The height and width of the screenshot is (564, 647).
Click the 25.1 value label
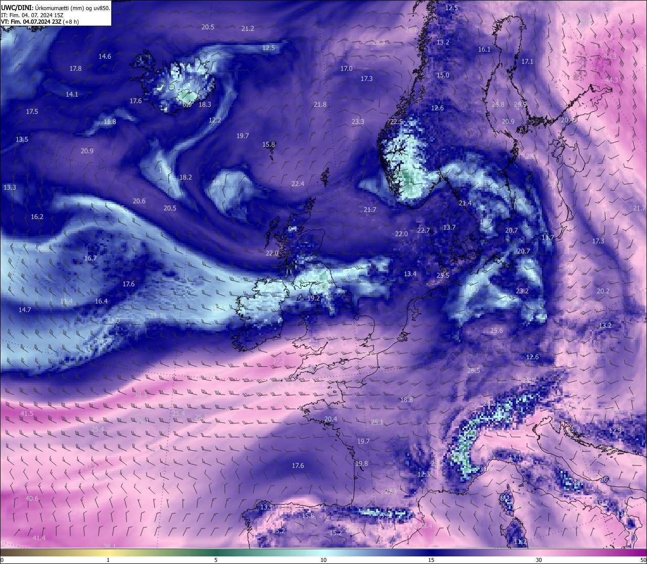click(x=377, y=422)
